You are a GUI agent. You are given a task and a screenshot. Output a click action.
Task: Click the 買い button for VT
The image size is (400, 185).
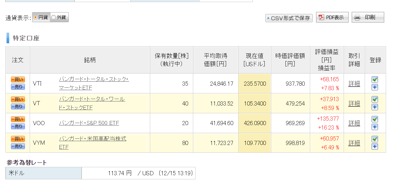(x=18, y=99)
